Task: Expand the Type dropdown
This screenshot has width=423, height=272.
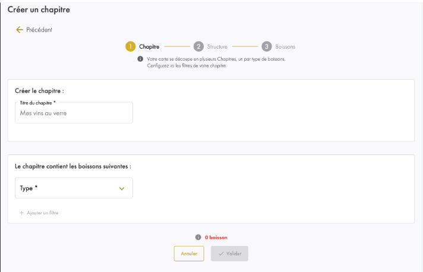Action: pyautogui.click(x=74, y=188)
